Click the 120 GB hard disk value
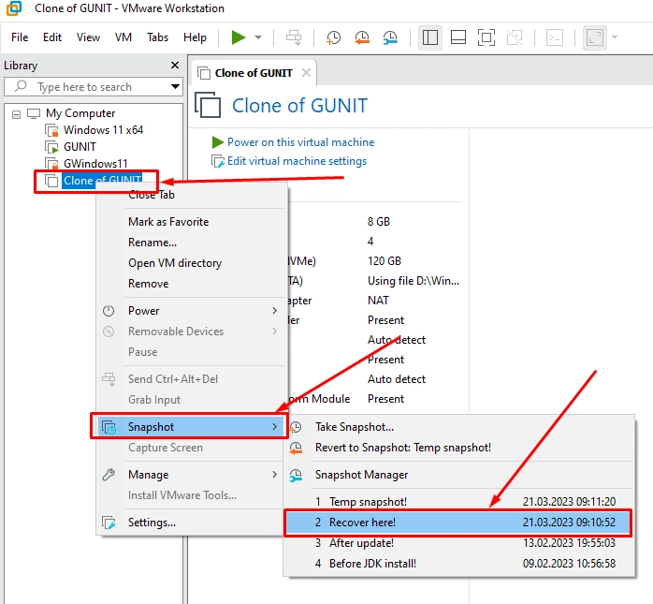The height and width of the screenshot is (604, 653). [x=384, y=261]
